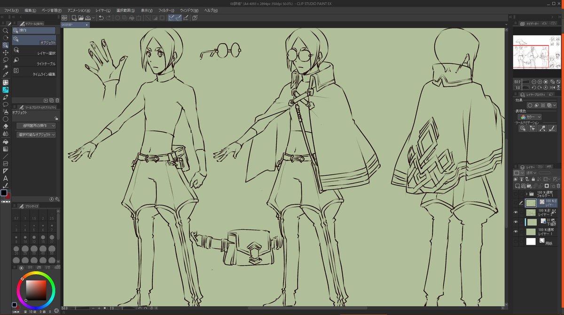Image resolution: width=564 pixels, height=315 pixels.
Task: Click the Open file folder icon
Action: (81, 18)
